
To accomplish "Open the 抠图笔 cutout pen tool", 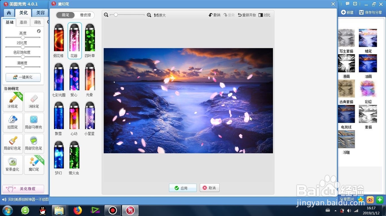I will tap(13, 122).
